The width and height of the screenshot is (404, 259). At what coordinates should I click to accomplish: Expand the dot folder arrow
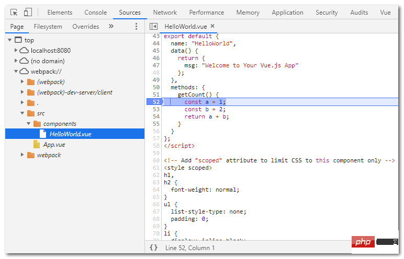pos(22,103)
